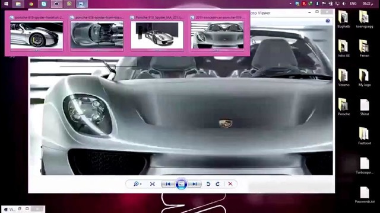Select the Porsche desktop folder

tap(344, 106)
